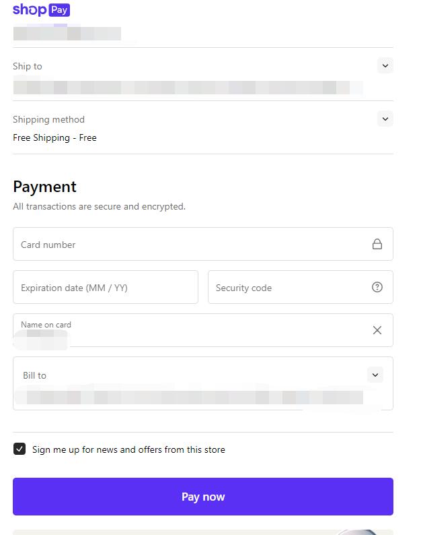The width and height of the screenshot is (421, 535).
Task: Open the security code help question mark
Action: (x=377, y=287)
